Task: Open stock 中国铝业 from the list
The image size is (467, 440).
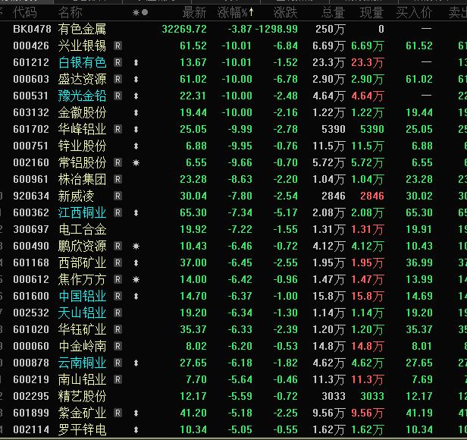Action: (x=82, y=296)
